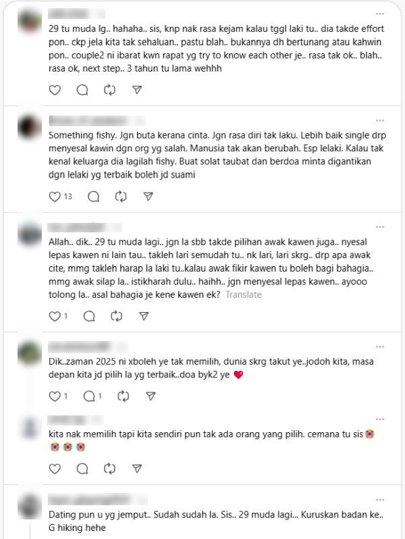The height and width of the screenshot is (539, 405).
Task: Like the "Allah.. dik.." comment
Action: (58, 316)
